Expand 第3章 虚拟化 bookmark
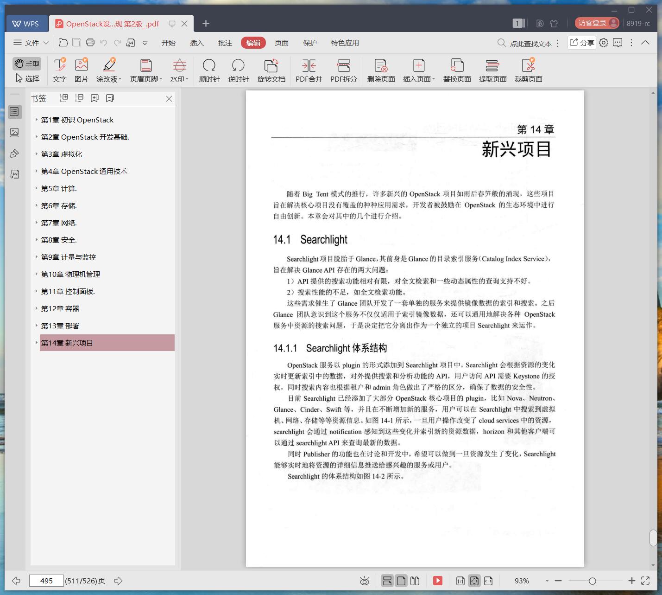This screenshot has width=662, height=595. point(37,154)
